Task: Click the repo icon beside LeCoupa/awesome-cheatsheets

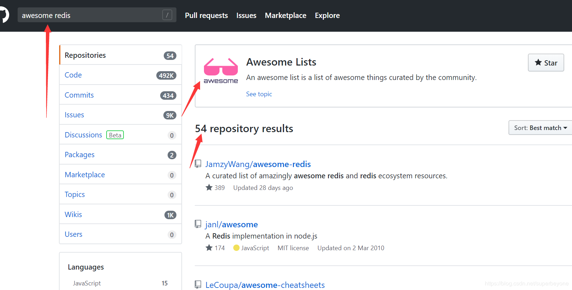Action: click(x=198, y=284)
